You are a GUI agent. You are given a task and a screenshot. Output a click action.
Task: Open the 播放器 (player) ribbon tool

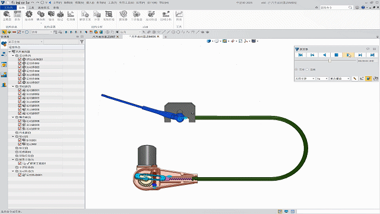click(123, 15)
